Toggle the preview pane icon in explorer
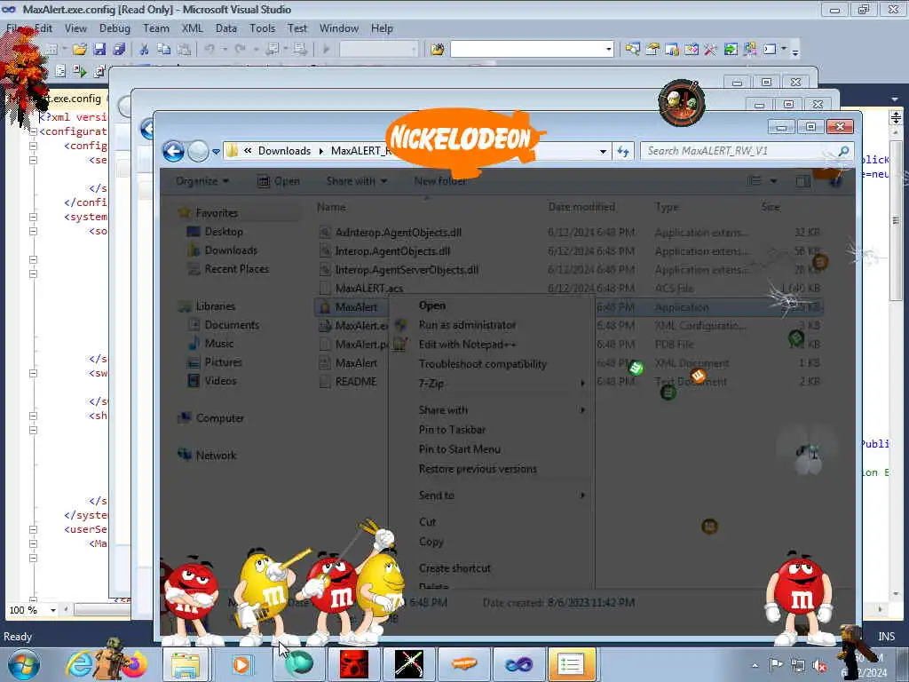The image size is (909, 682). click(802, 181)
